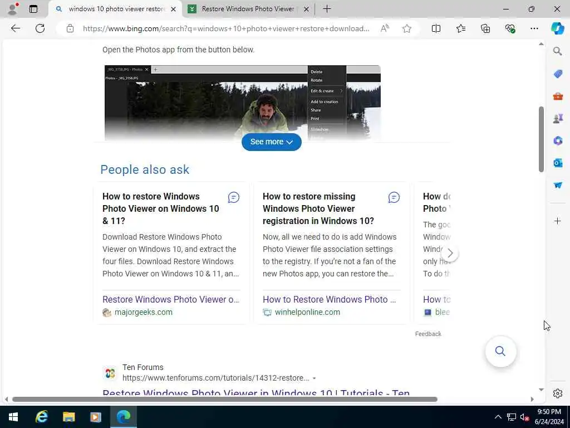The width and height of the screenshot is (570, 428).
Task: Open Settings and more ellipsis
Action: pos(534,28)
